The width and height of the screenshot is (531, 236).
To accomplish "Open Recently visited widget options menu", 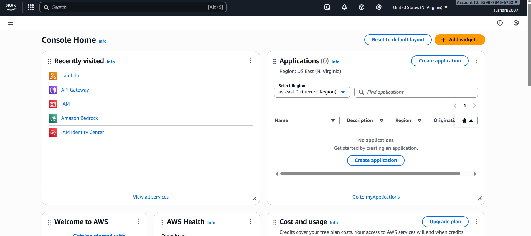I will pos(251,61).
